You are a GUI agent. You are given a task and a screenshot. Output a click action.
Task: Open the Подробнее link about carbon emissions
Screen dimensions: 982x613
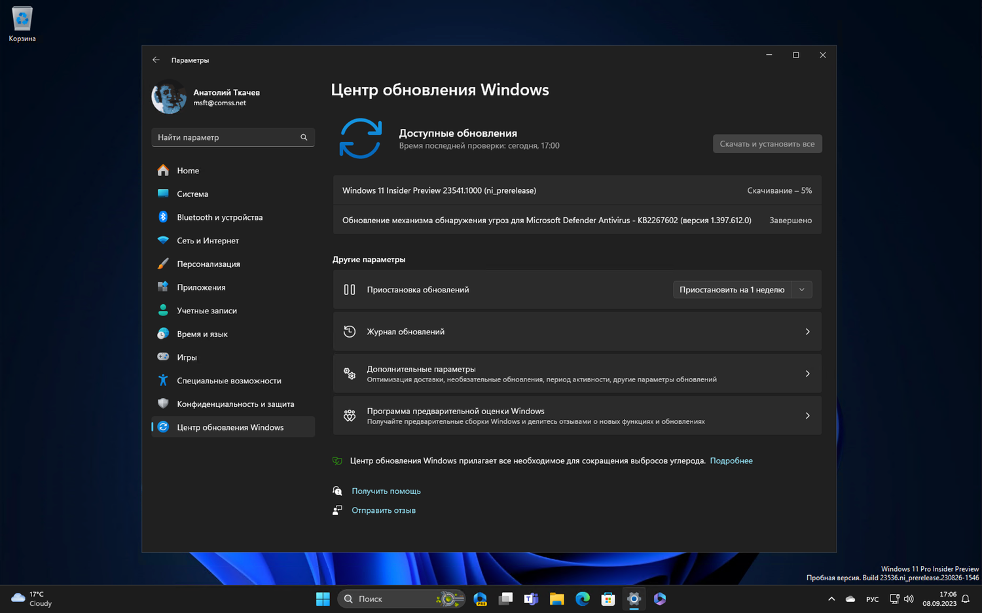731,461
